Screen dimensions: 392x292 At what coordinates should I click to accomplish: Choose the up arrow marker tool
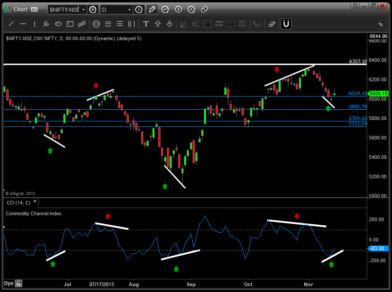[158, 24]
